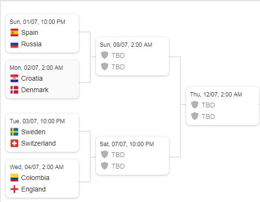Select the England team name
The image size is (260, 202).
coord(33,189)
